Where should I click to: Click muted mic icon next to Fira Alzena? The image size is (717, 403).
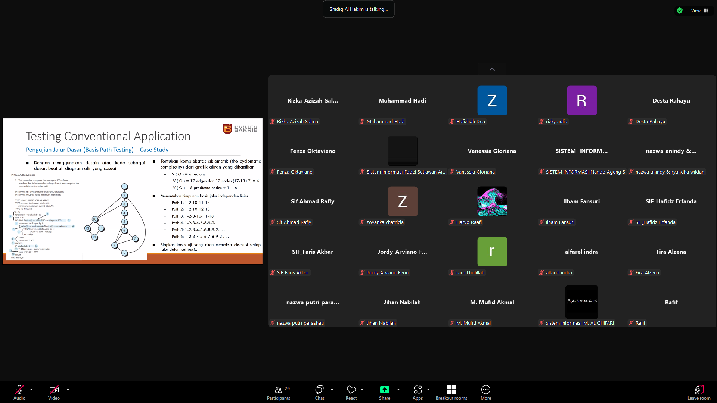[631, 272]
